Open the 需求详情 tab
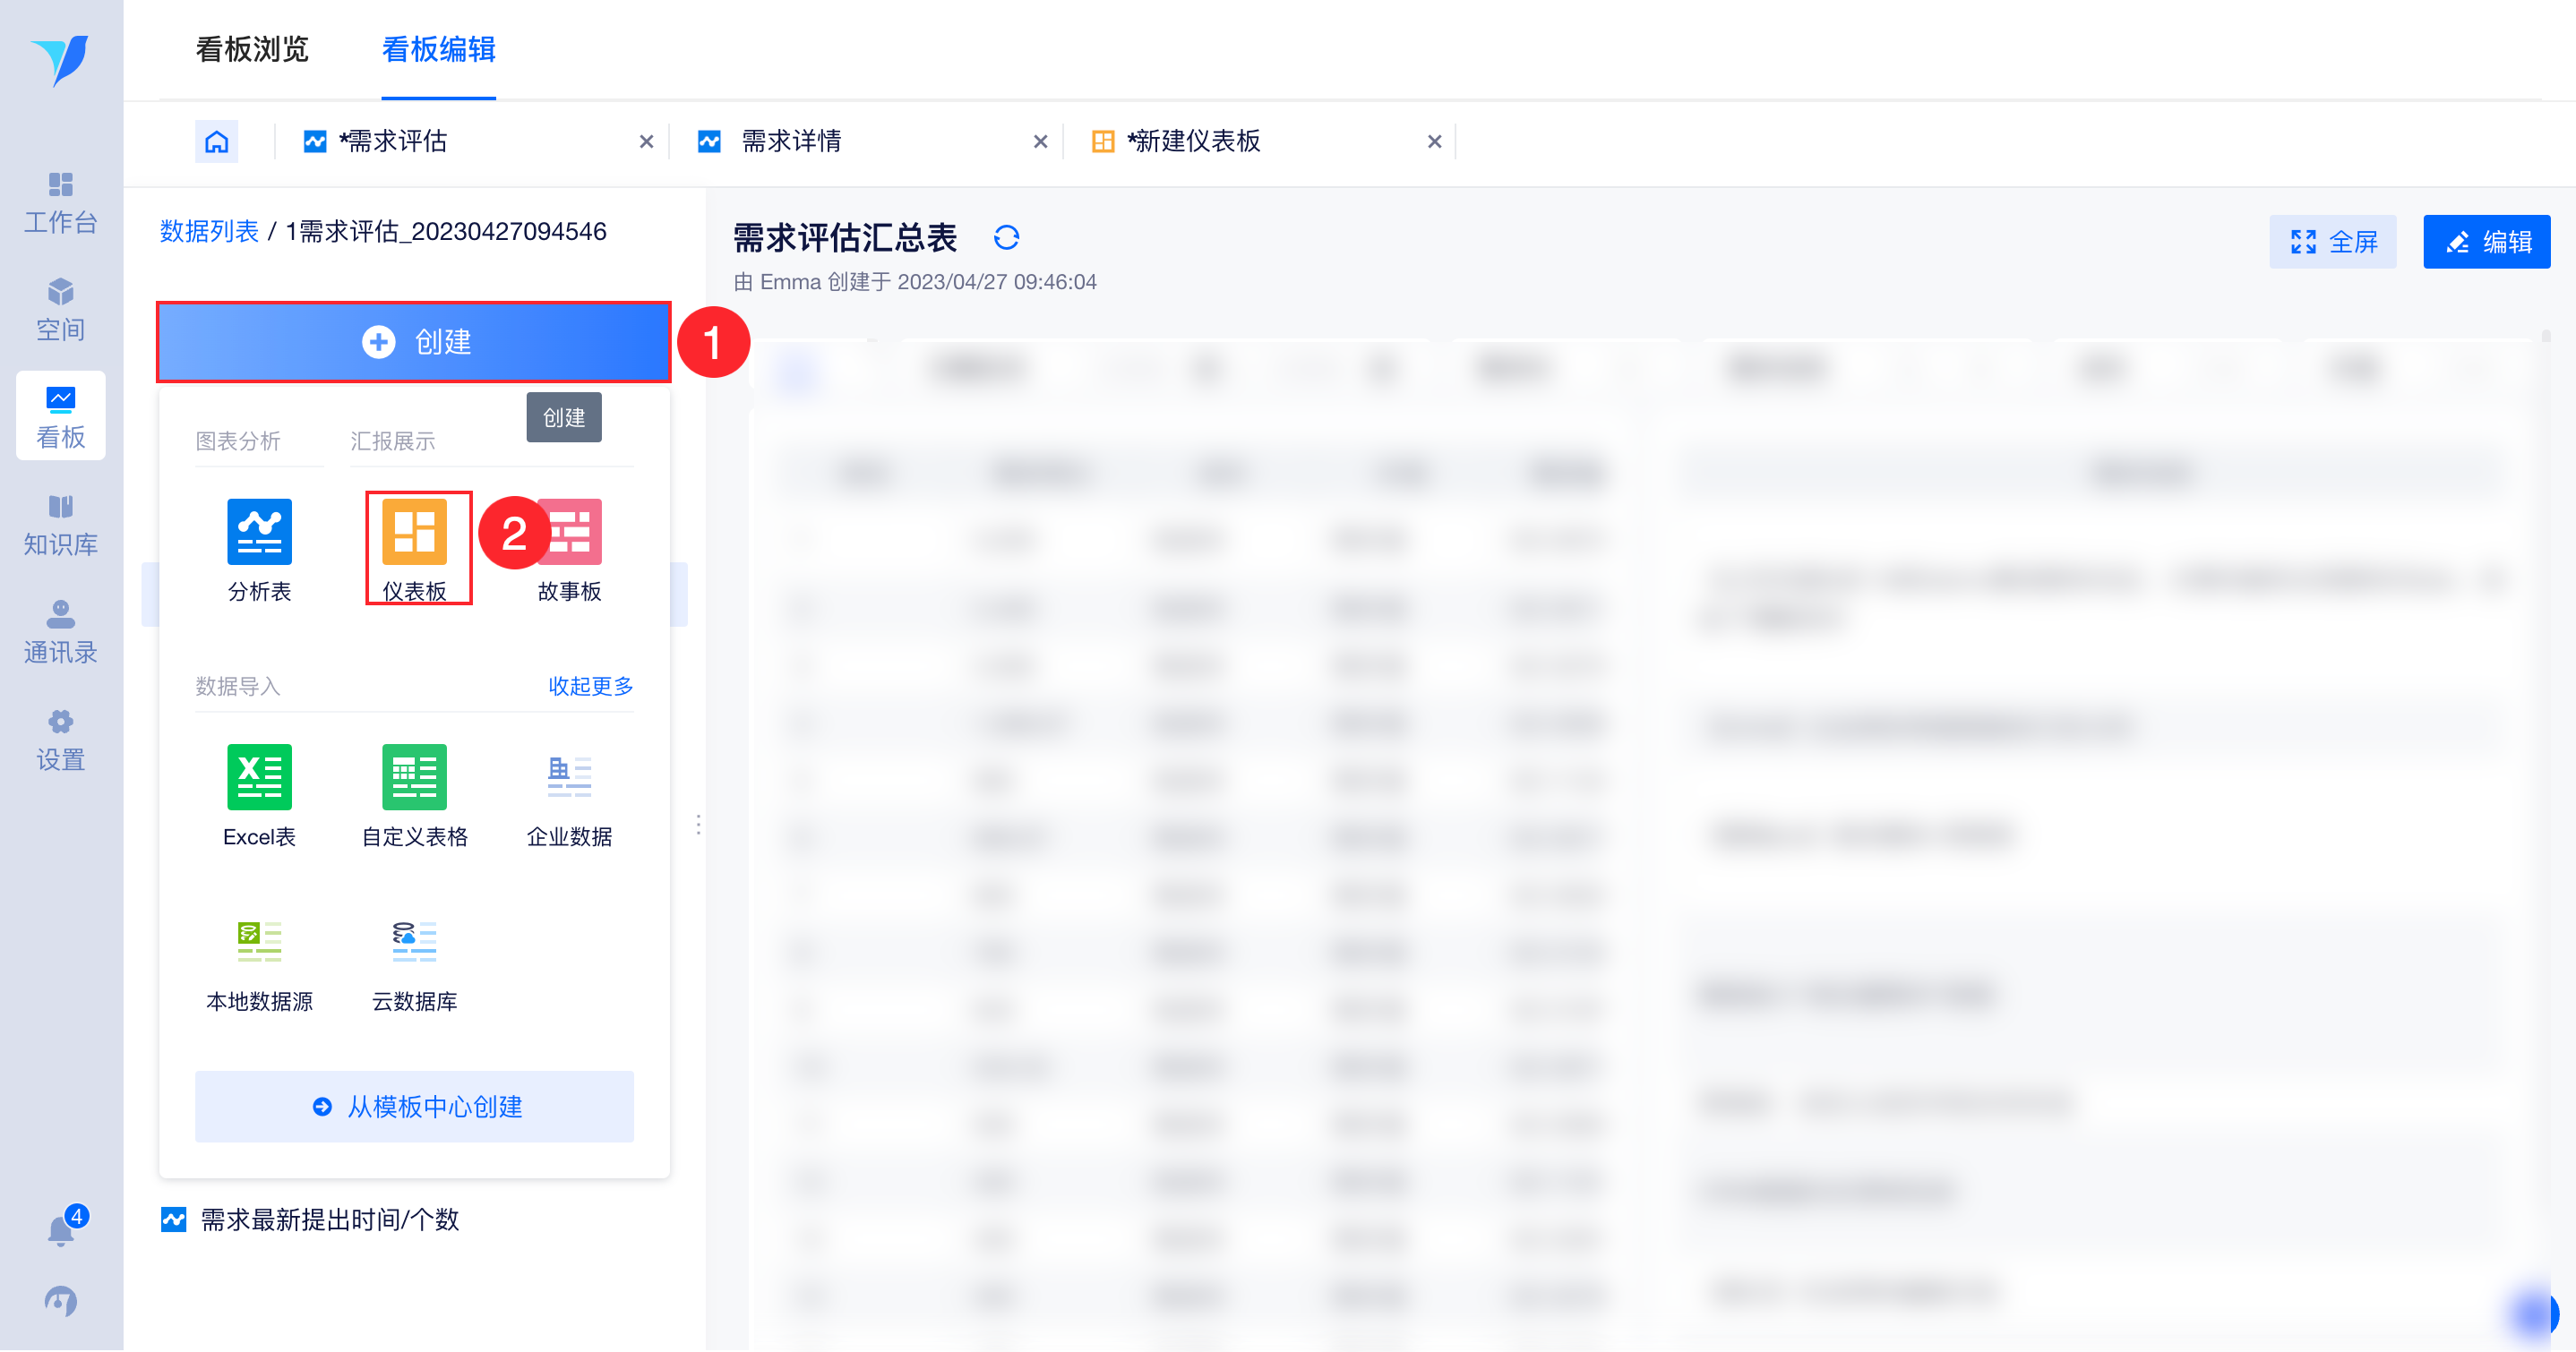Viewport: 2576px width, 1352px height. click(x=790, y=141)
